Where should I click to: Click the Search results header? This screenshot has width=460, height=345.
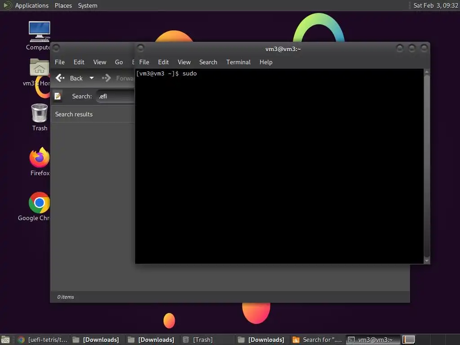74,114
